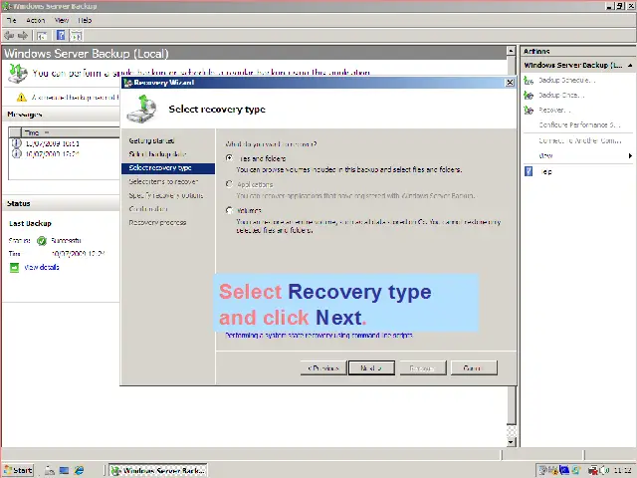Open the File menu
Viewport: 637px width, 478px height.
coord(12,20)
